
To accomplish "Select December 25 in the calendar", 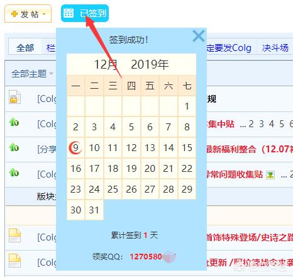I will [113, 189].
